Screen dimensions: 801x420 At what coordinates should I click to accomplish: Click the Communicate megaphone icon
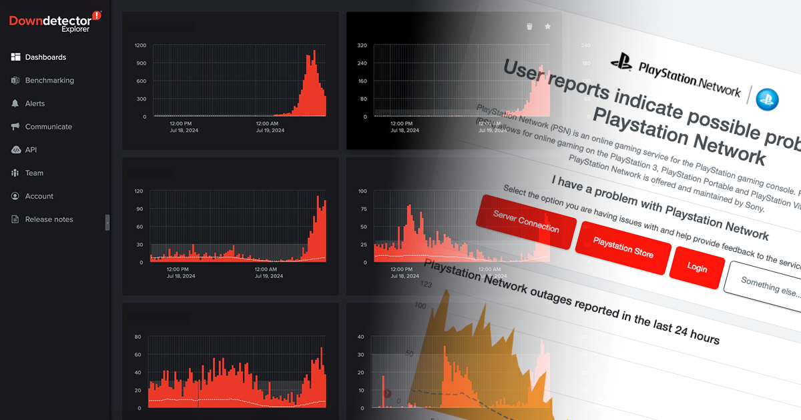point(15,127)
